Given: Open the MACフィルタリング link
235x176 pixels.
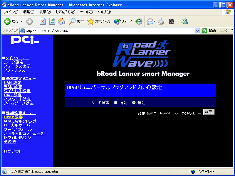Looking at the screenshot, I should pos(20,121).
